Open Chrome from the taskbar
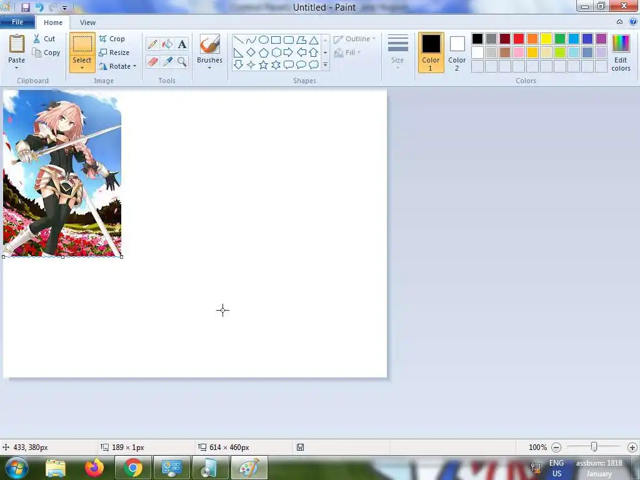 tap(133, 467)
